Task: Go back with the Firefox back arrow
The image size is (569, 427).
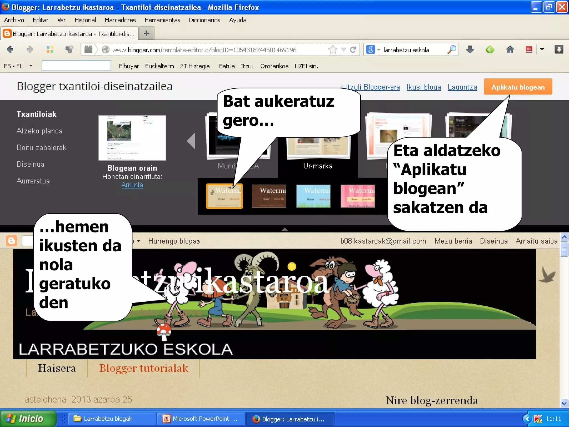Action: click(10, 49)
